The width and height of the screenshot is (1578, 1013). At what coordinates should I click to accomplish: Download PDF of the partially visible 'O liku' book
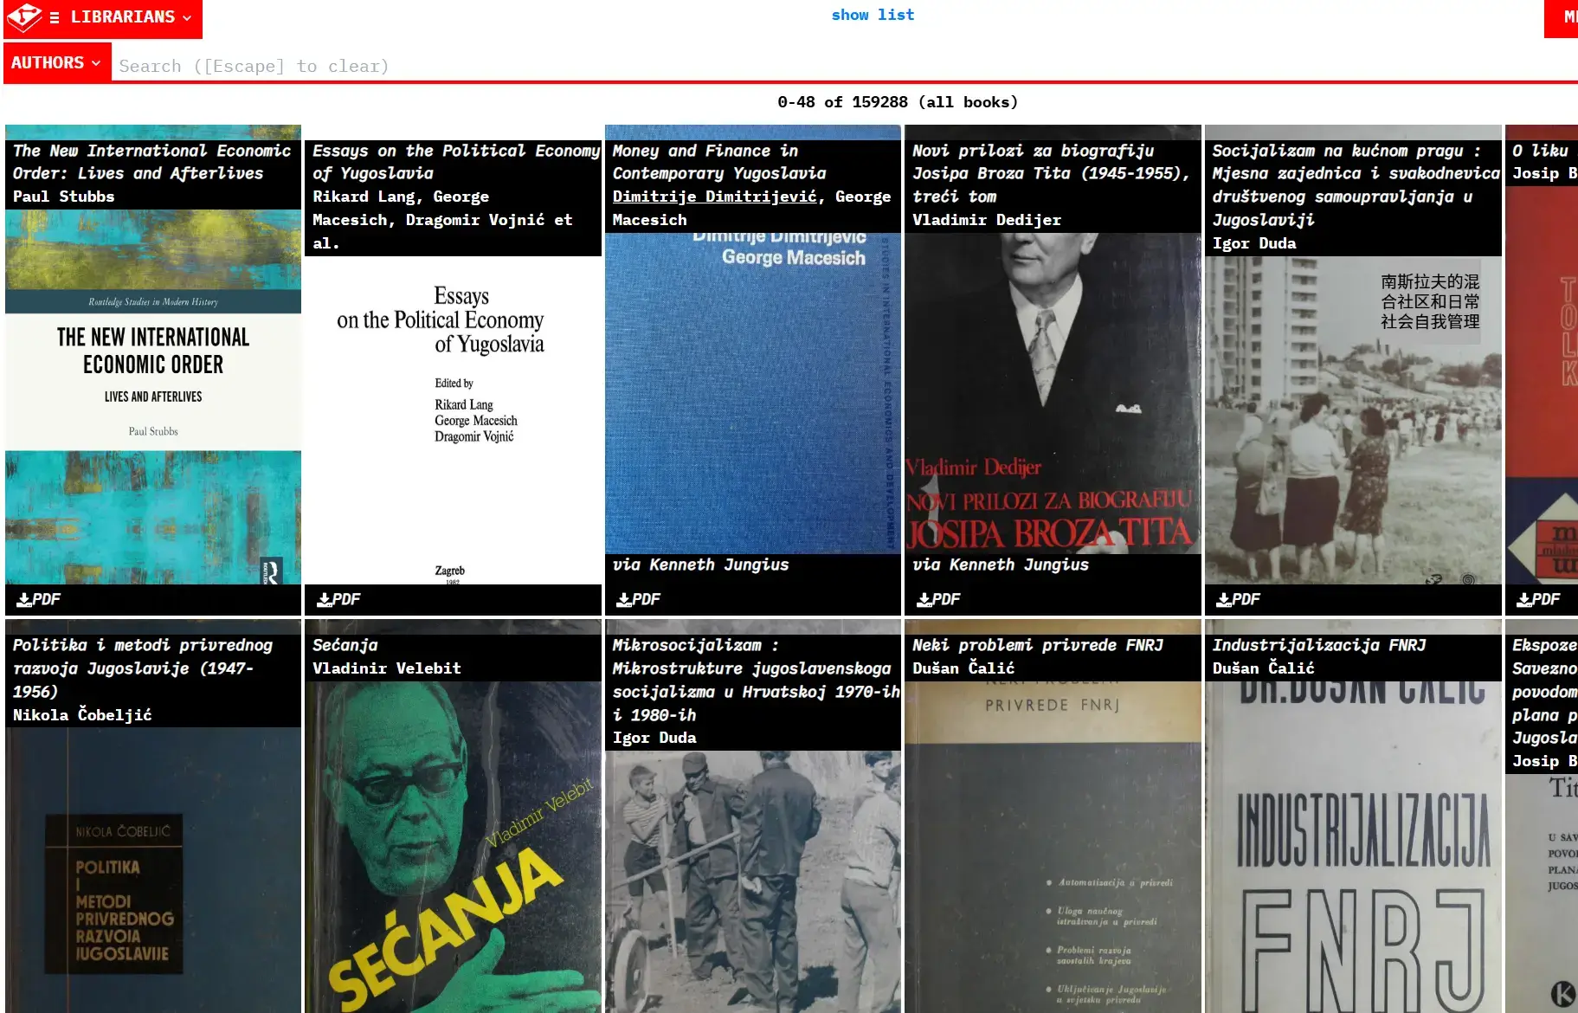[1538, 599]
